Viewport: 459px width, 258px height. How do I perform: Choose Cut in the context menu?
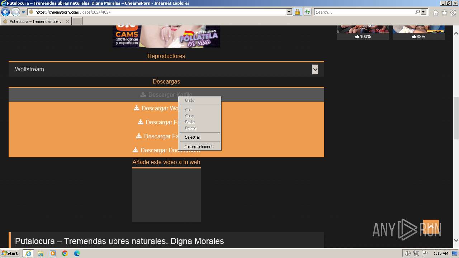[x=200, y=110]
